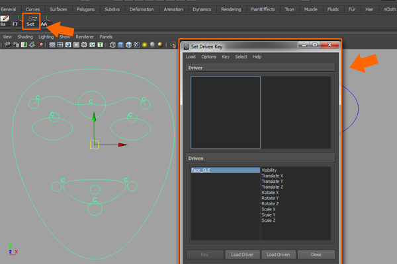The width and height of the screenshot is (397, 264).
Task: Open the viewport Renderer menu
Action: pos(85,37)
